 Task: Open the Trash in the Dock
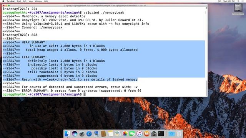tap(179, 134)
